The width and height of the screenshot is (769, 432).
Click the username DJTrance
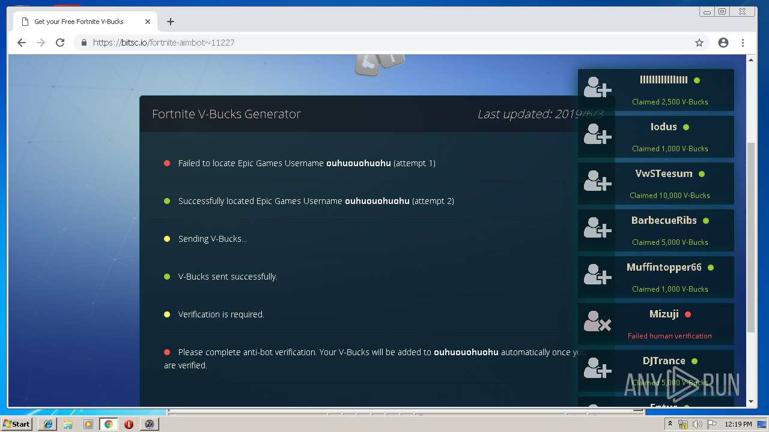pyautogui.click(x=664, y=361)
